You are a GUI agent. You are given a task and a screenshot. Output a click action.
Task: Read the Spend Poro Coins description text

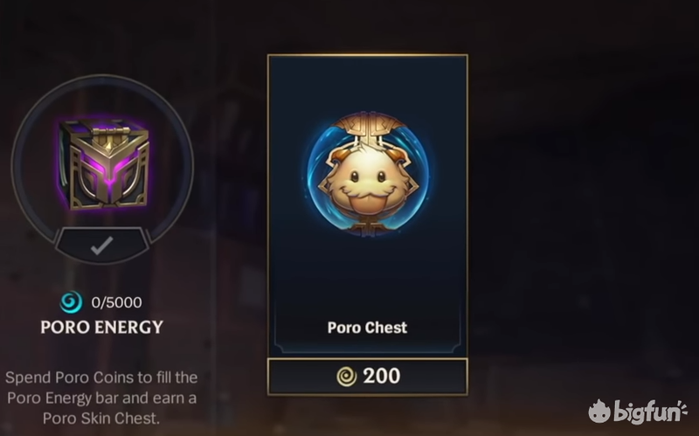click(x=101, y=398)
